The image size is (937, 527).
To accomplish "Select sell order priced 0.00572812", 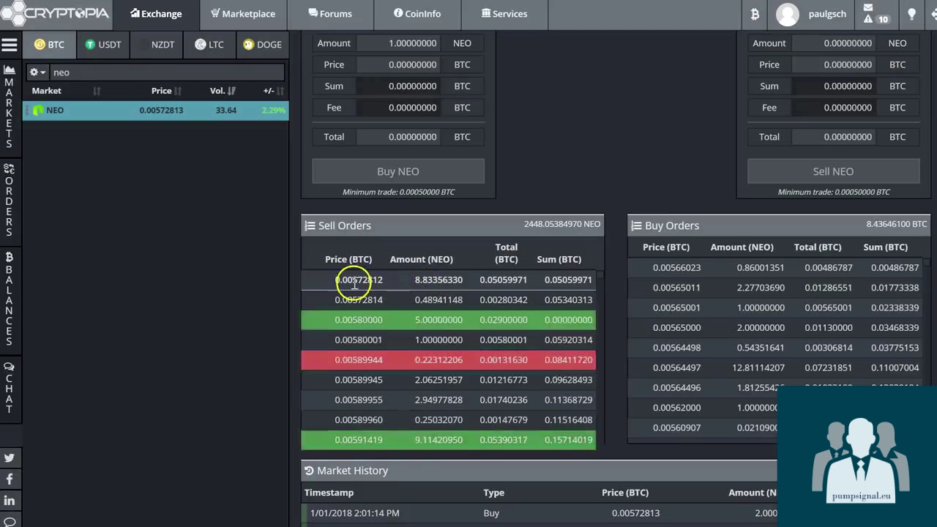I will click(x=448, y=280).
